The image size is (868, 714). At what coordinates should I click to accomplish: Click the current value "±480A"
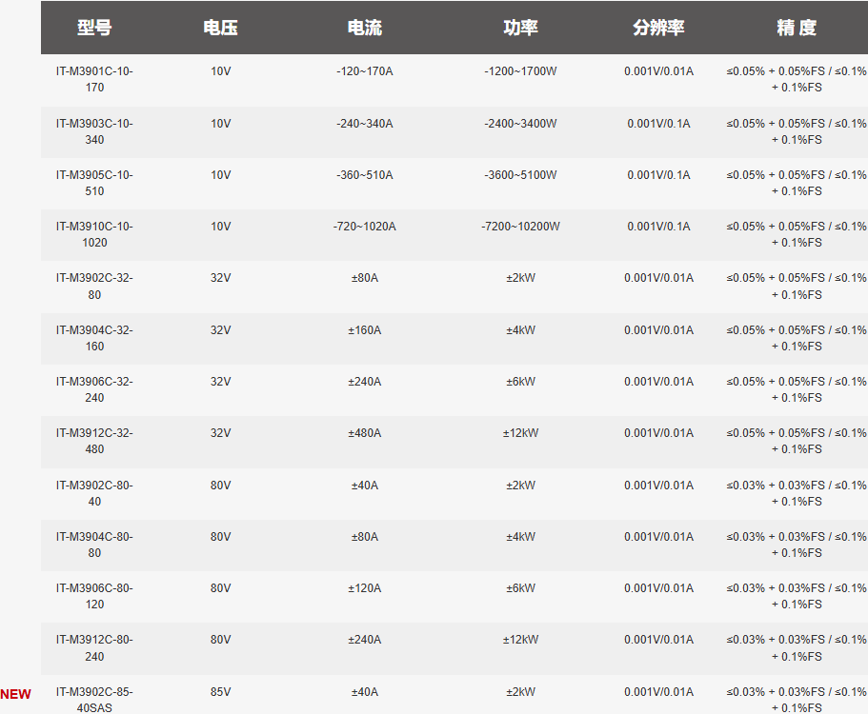pos(364,433)
